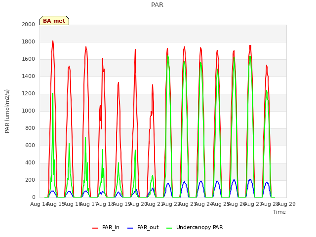
Task: Click the 800 y-axis tick label
Action: click(x=30, y=128)
